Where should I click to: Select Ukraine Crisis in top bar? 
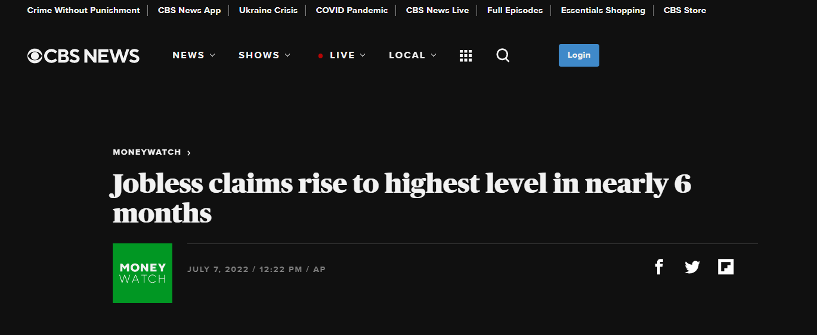[x=268, y=10]
